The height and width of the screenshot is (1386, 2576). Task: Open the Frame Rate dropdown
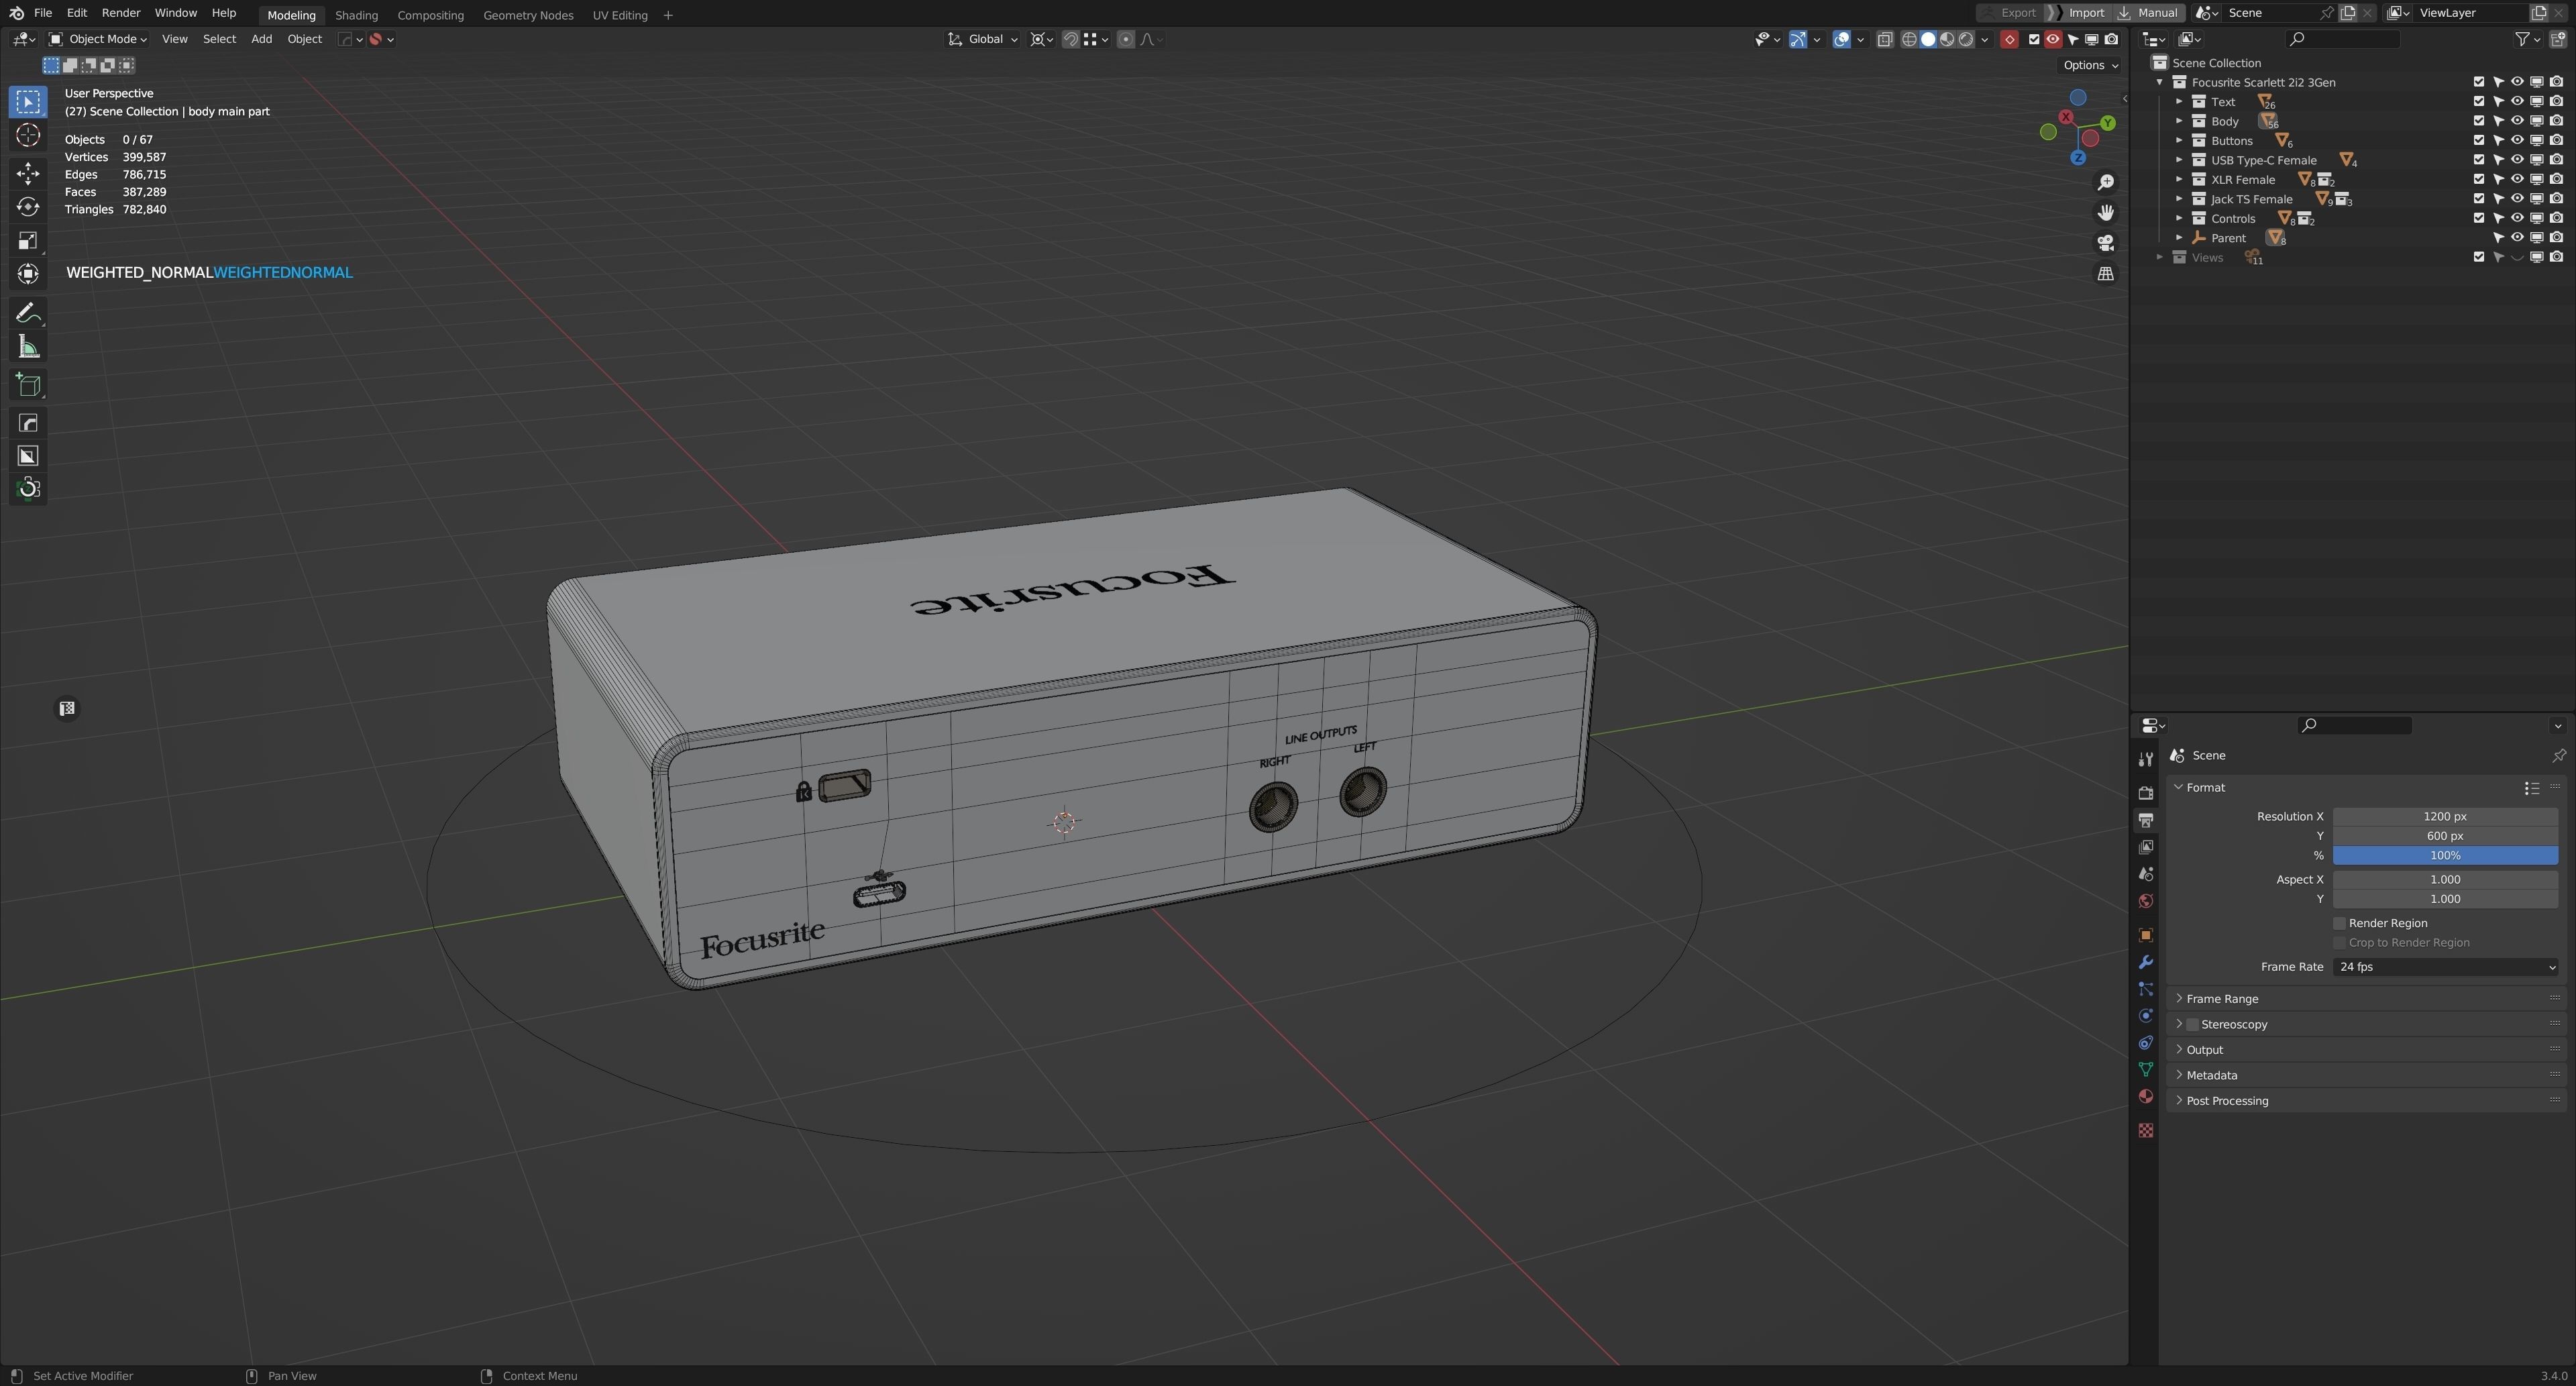click(2445, 967)
